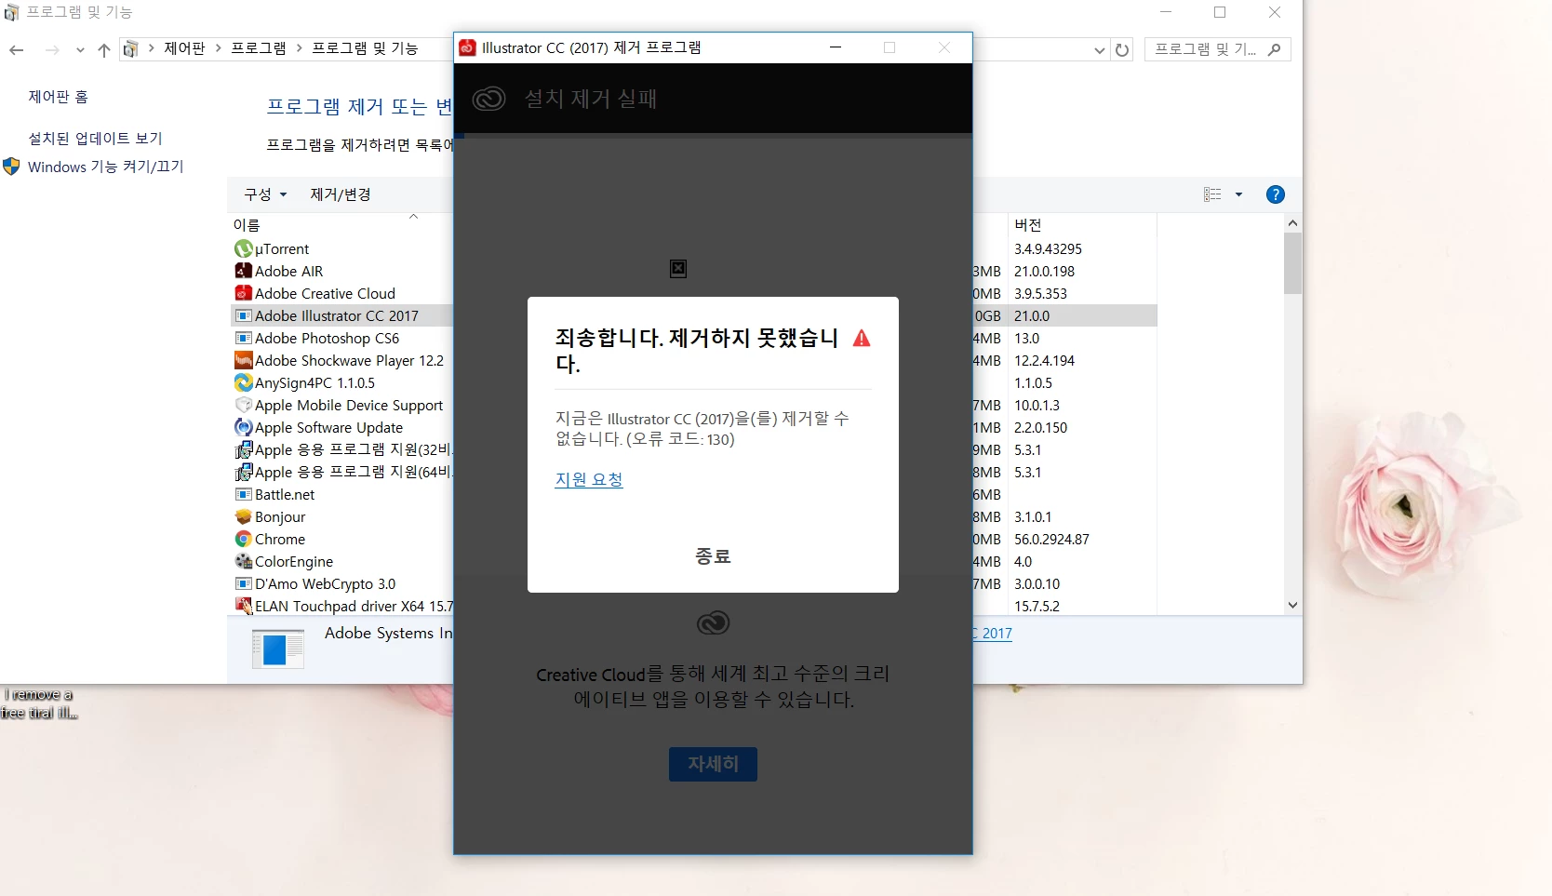Open the 구성 dropdown menu
The width and height of the screenshot is (1552, 896).
265,194
